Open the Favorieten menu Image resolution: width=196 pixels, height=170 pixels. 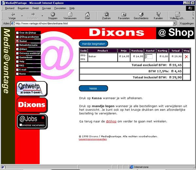click(x=60, y=8)
